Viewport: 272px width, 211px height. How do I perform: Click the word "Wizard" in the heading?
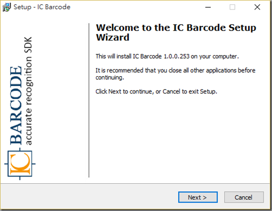[x=113, y=37]
